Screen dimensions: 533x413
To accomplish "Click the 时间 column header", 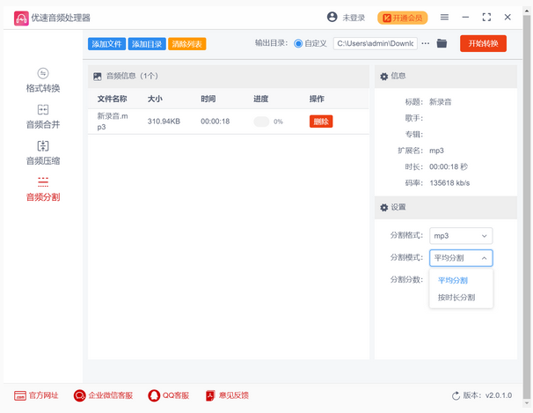I will point(208,99).
